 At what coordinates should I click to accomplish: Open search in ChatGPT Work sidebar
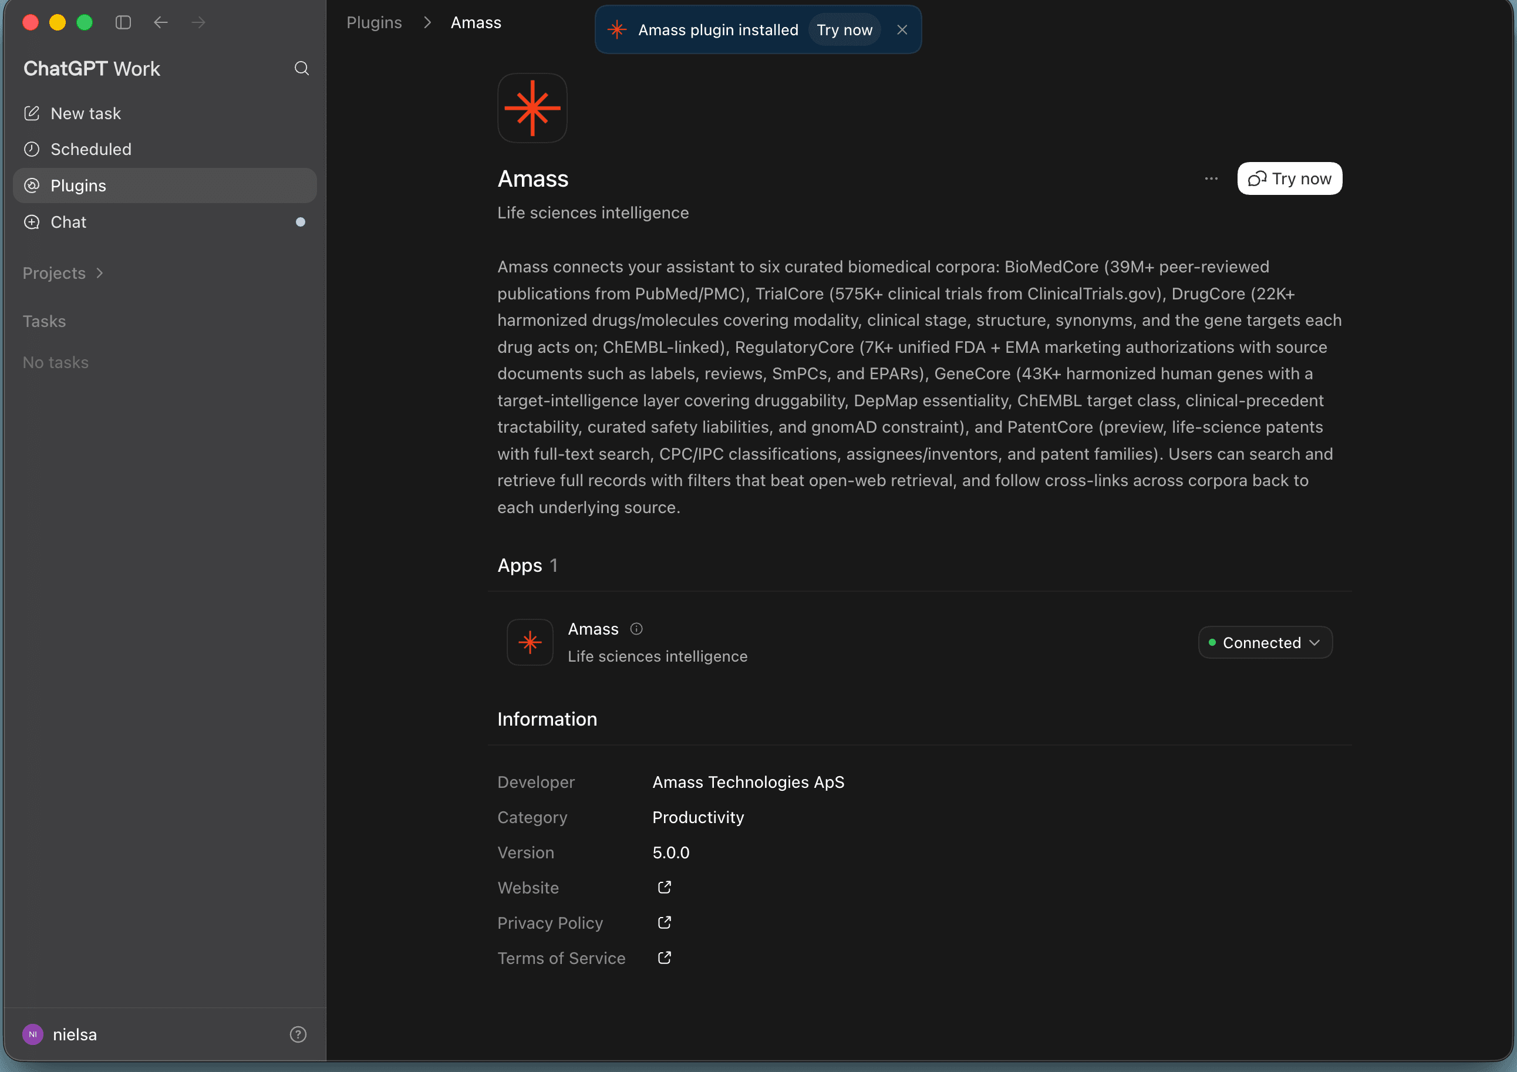click(301, 68)
